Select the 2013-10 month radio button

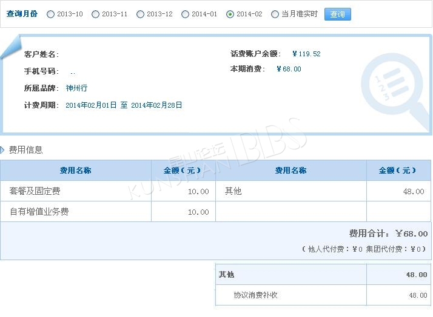coord(51,15)
